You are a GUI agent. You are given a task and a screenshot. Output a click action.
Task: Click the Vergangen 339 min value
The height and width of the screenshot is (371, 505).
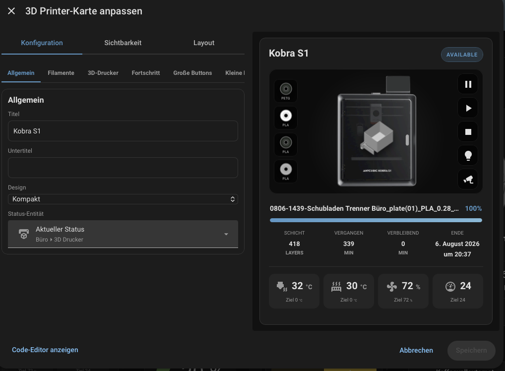[x=348, y=244]
